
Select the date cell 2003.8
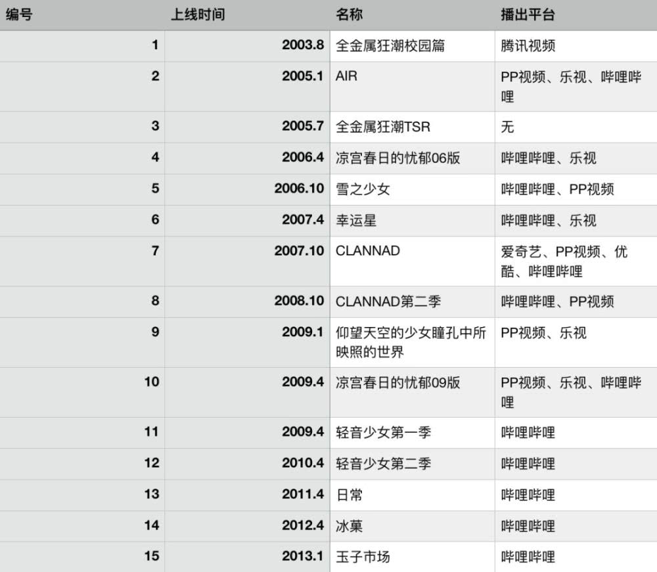[x=247, y=46]
